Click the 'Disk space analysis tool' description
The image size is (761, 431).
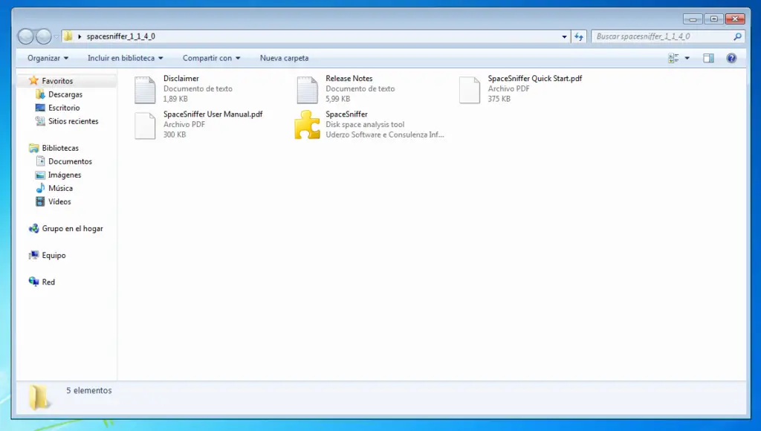click(x=365, y=124)
